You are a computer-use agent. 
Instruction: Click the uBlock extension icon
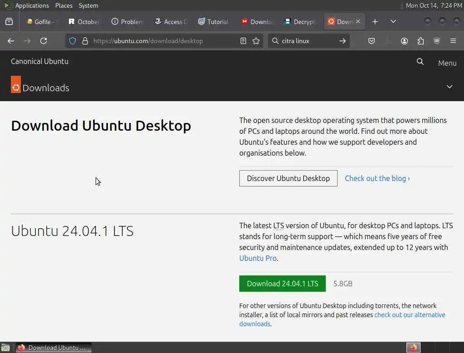[436, 41]
